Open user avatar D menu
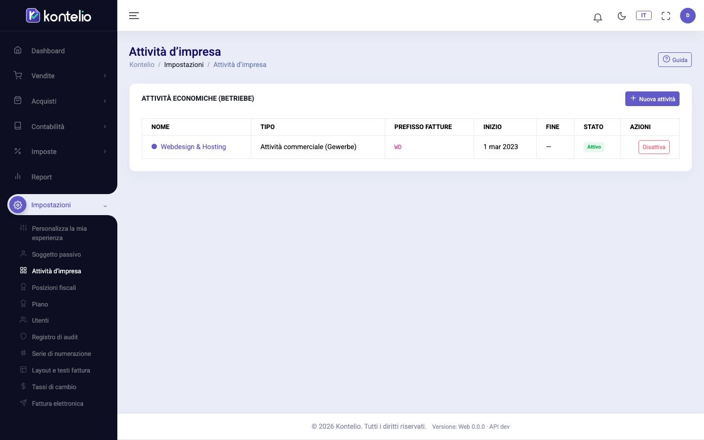This screenshot has height=440, width=704. (687, 16)
